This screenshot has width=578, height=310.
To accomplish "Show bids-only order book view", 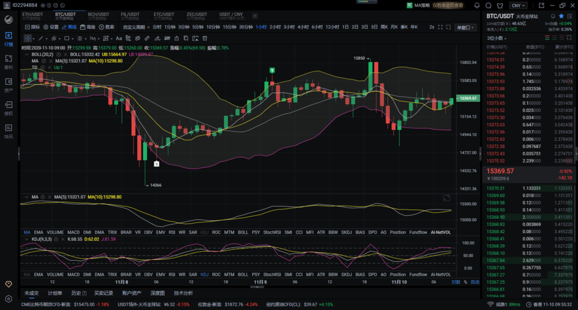I will pyautogui.click(x=554, y=38).
